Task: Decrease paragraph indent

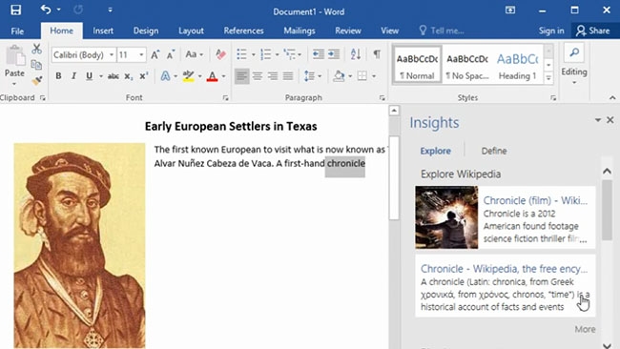Action: 319,54
